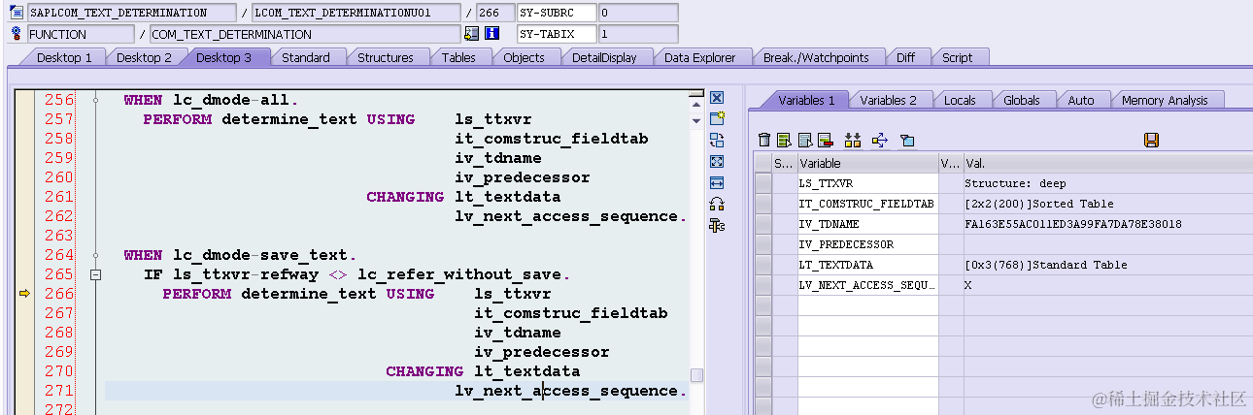1253x415 pixels.
Task: Click the event icon left of FUNCTION field
Action: [16, 34]
